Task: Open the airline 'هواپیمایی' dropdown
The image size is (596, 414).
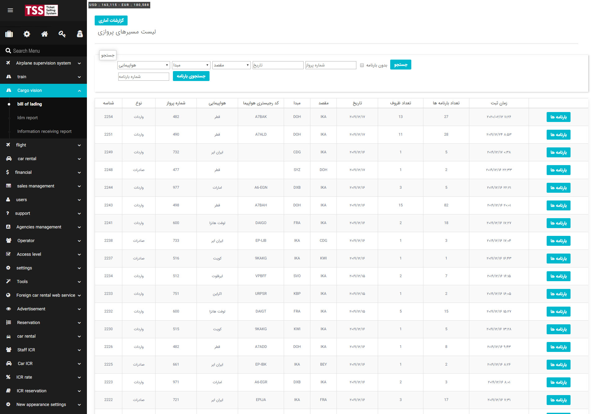Action: pos(143,65)
